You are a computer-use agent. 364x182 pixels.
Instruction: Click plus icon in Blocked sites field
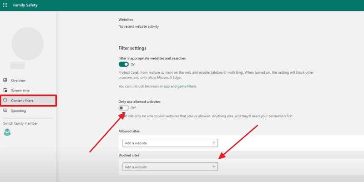click(x=214, y=167)
